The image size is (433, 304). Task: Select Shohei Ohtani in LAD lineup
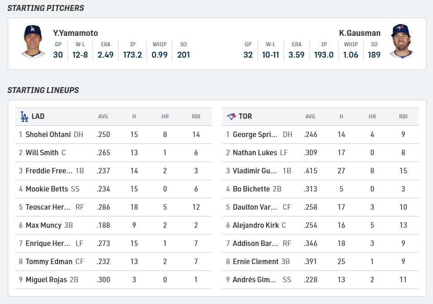(48, 135)
